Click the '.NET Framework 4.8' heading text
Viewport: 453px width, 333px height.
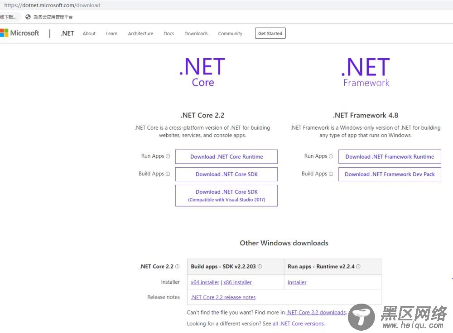tap(366, 115)
